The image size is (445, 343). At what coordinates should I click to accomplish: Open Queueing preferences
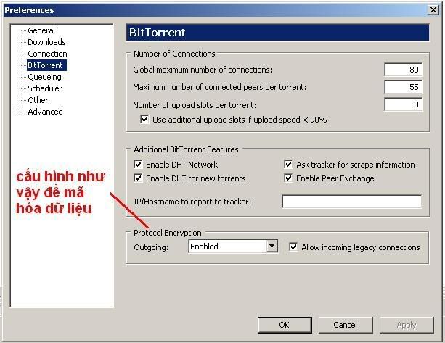[44, 77]
